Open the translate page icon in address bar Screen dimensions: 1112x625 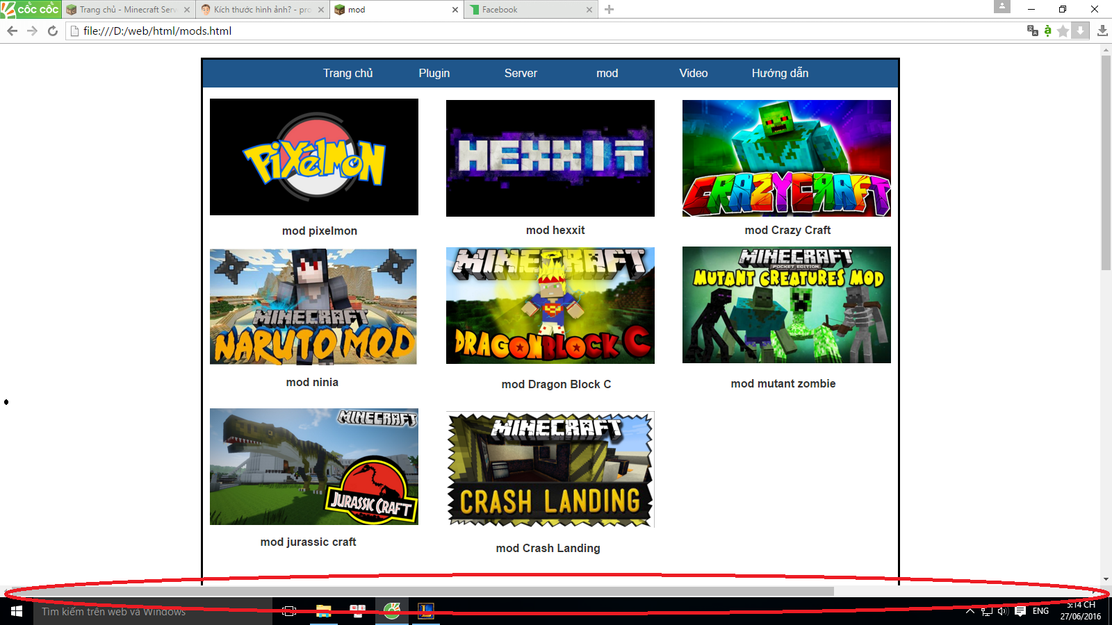[x=1033, y=31]
